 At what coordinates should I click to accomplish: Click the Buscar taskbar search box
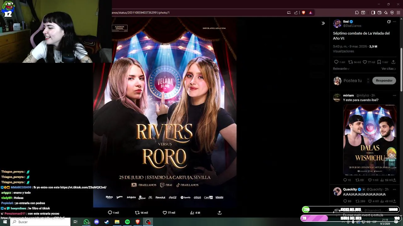click(x=40, y=222)
